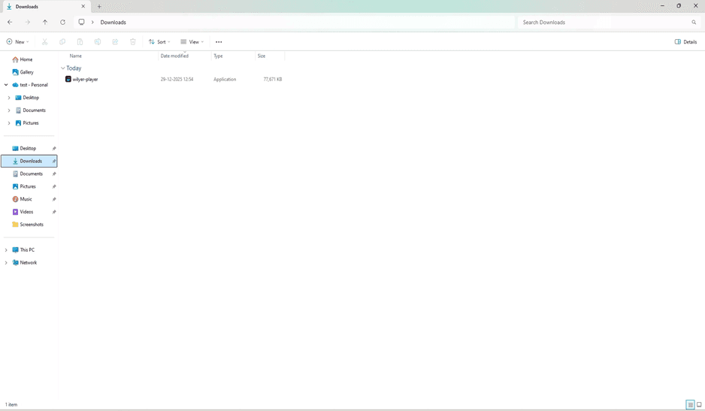Click date 29-12-2025 12:54 cell

(x=177, y=79)
